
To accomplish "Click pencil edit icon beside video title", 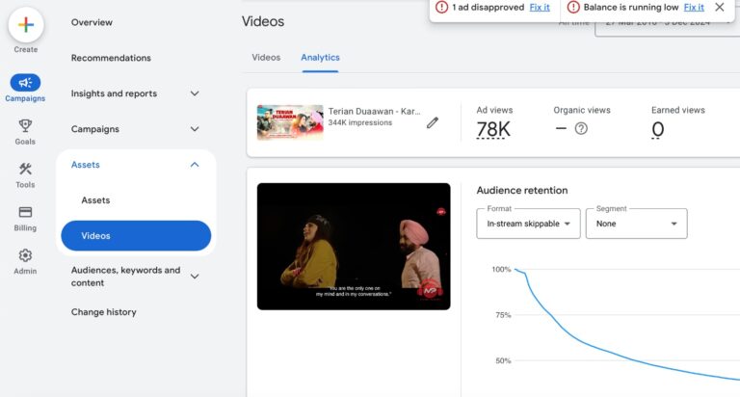I will (433, 122).
